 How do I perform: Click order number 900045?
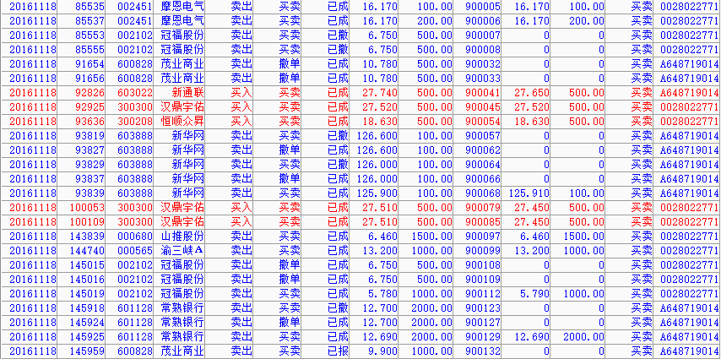483,107
